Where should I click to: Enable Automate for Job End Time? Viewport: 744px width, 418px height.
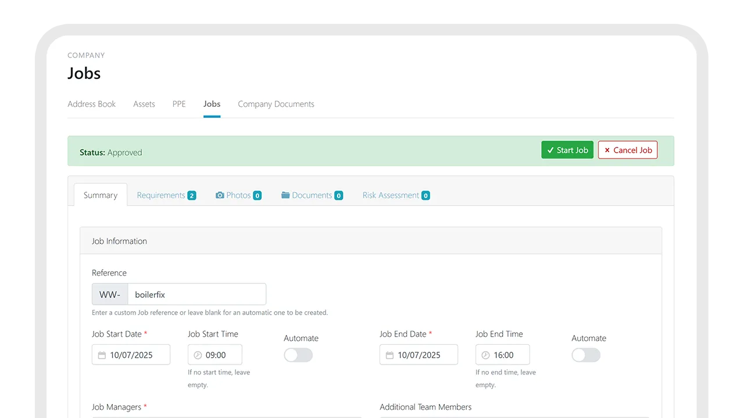[585, 355]
